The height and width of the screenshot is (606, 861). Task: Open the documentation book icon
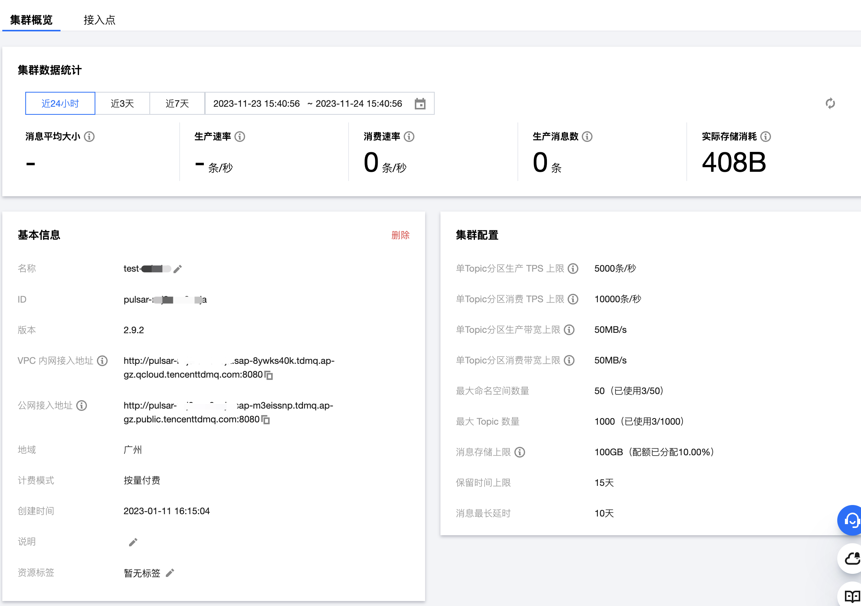[x=852, y=596]
